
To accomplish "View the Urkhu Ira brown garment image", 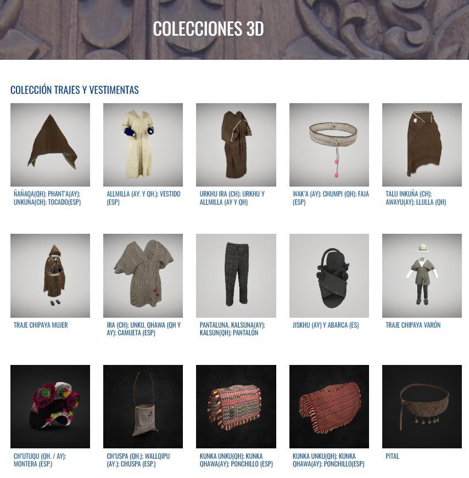I will click(236, 145).
